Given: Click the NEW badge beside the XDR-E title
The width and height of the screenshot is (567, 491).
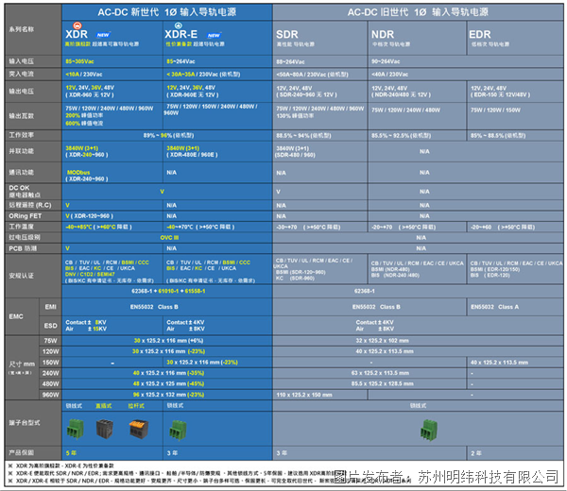Looking at the screenshot, I should 214,35.
